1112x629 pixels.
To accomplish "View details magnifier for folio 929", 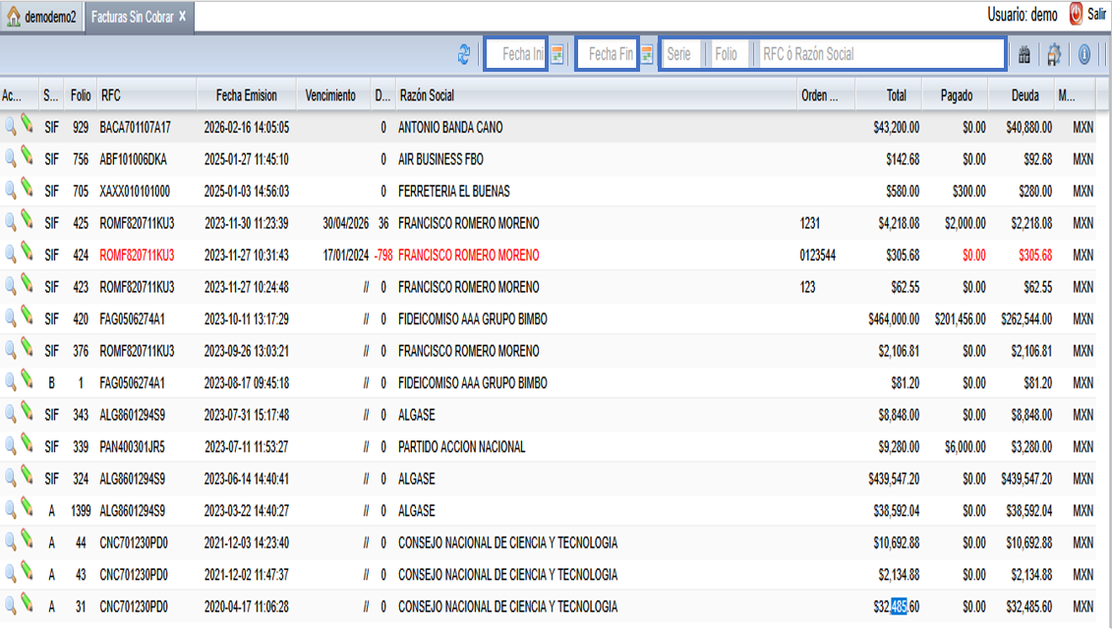I will (10, 127).
